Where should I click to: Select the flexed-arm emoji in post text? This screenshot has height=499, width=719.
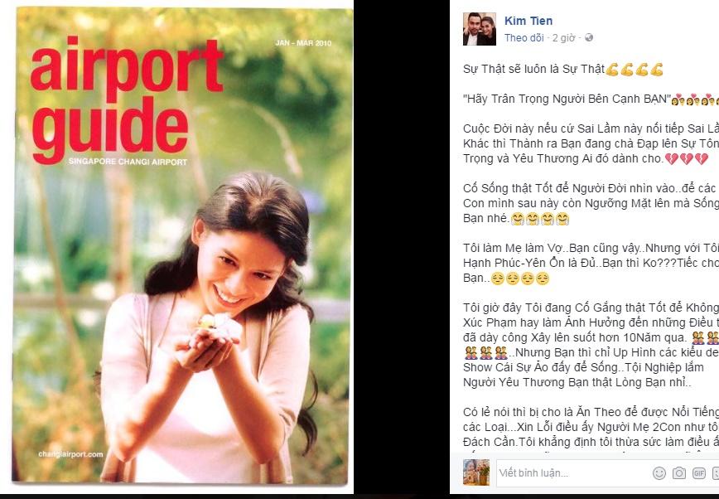635,70
